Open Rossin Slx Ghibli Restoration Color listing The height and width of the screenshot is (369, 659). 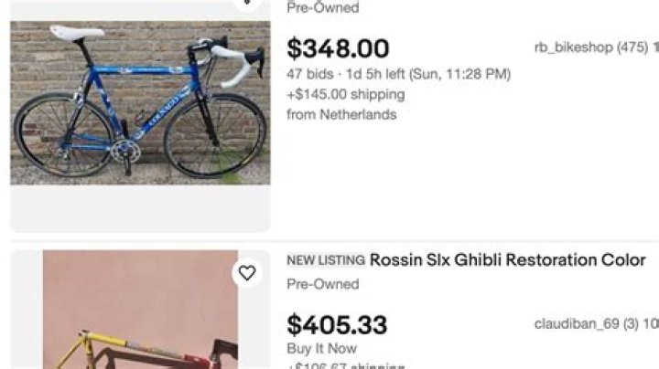508,260
